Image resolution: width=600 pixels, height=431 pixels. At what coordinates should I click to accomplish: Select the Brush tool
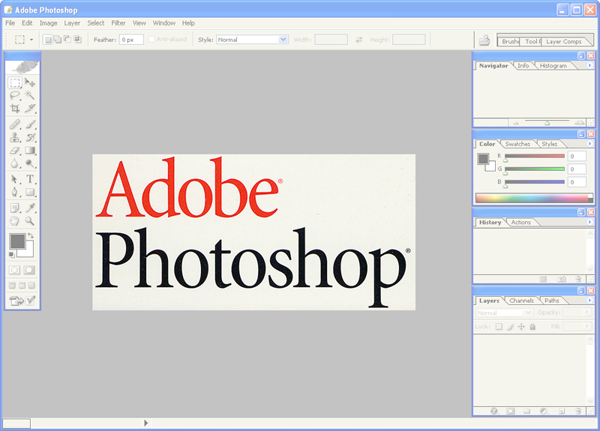click(x=30, y=124)
